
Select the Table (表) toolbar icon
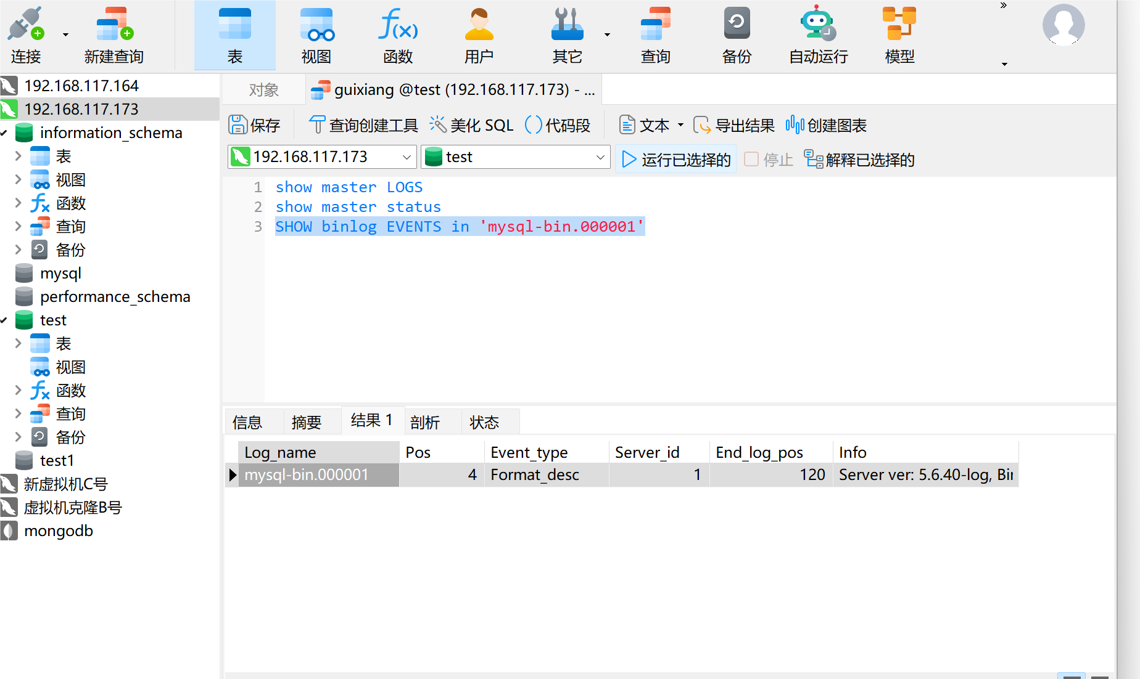tap(235, 35)
